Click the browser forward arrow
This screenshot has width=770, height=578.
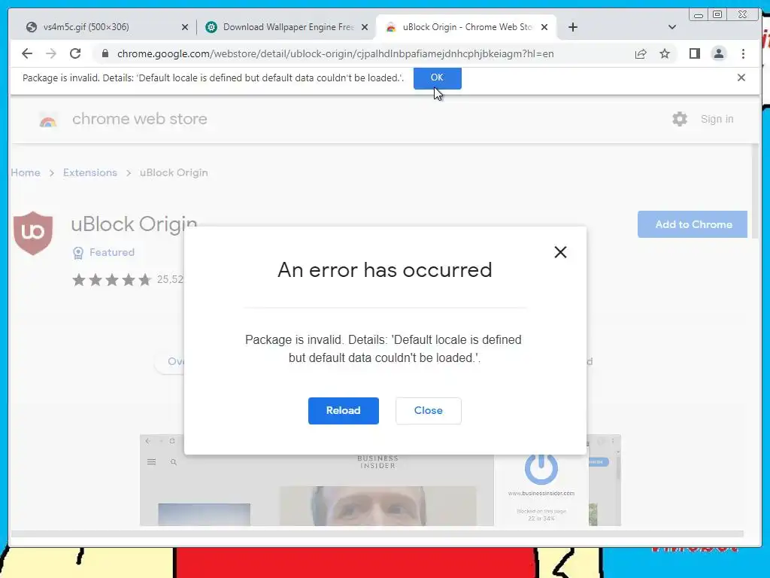click(51, 53)
